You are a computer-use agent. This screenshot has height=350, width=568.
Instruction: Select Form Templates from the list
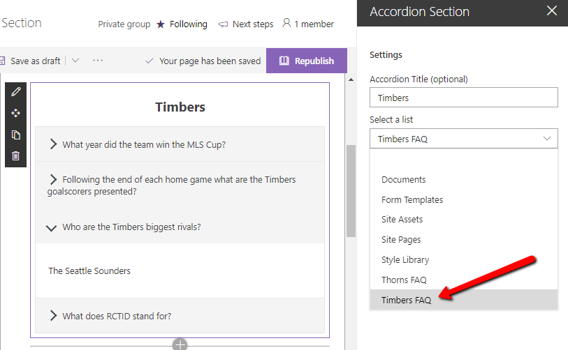(x=464, y=199)
